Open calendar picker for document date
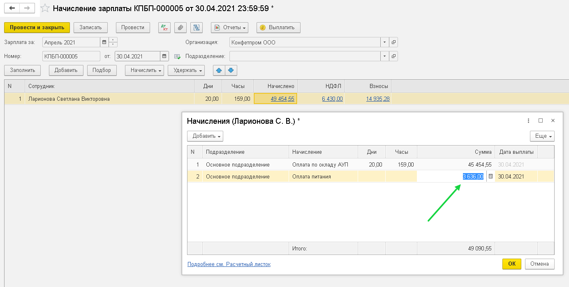Image resolution: width=569 pixels, height=287 pixels. coord(164,56)
